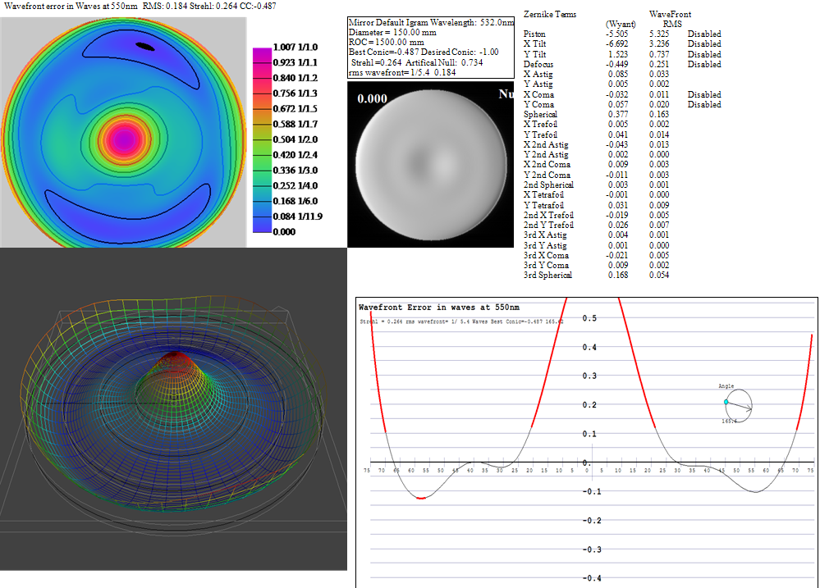Select the "0.252 1/4.0" color scale label

click(295, 185)
